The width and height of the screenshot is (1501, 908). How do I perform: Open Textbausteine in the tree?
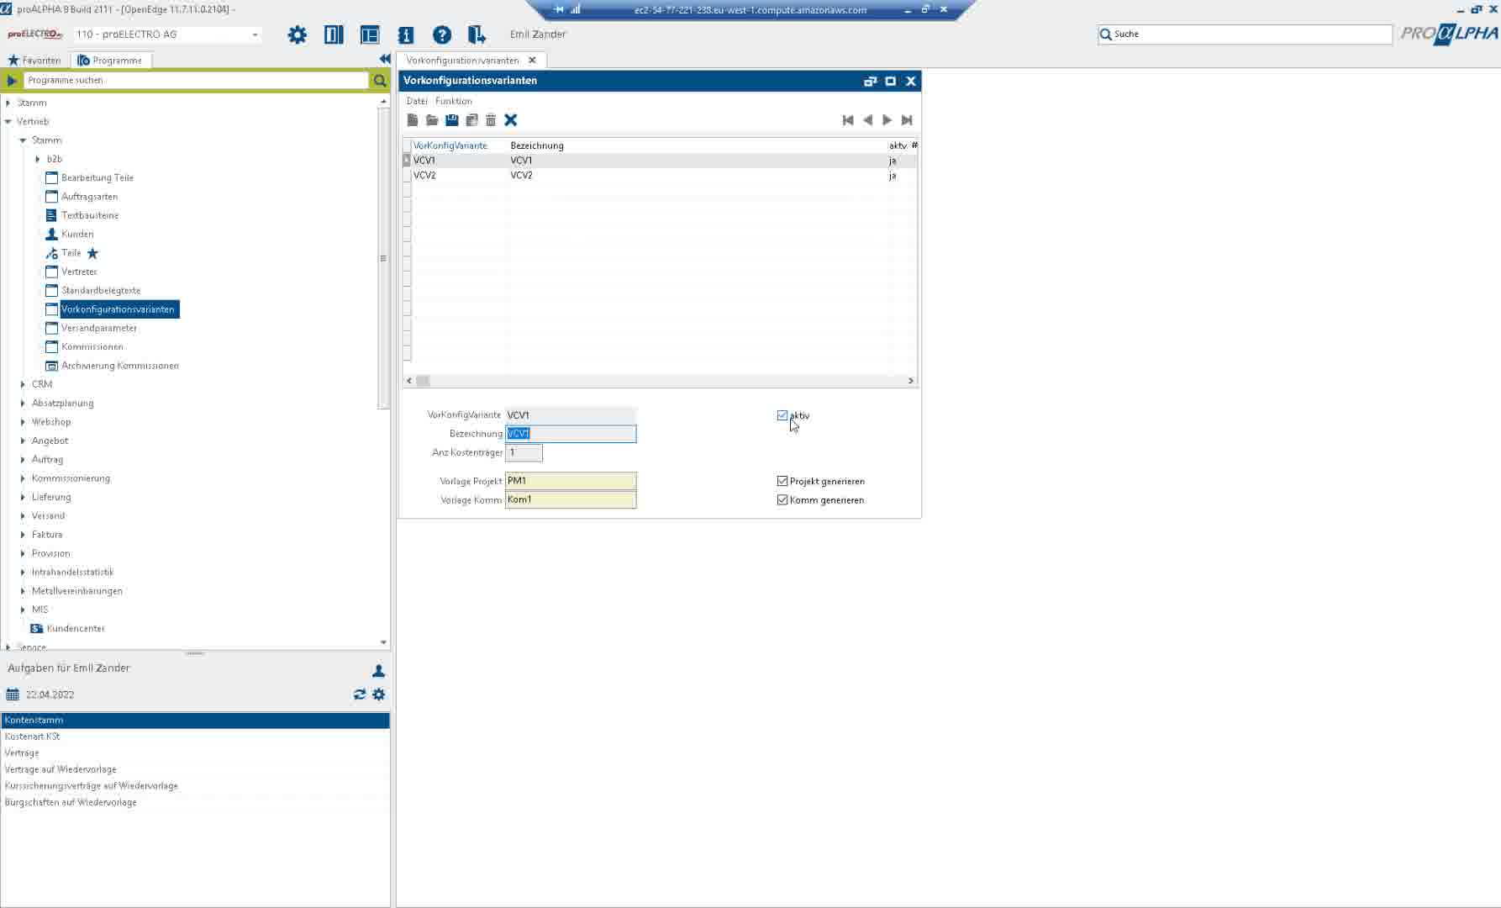pyautogui.click(x=90, y=215)
